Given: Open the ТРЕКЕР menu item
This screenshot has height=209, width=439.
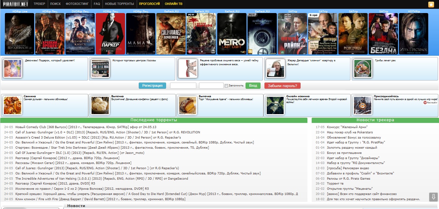Looking at the screenshot, I should (x=39, y=4).
